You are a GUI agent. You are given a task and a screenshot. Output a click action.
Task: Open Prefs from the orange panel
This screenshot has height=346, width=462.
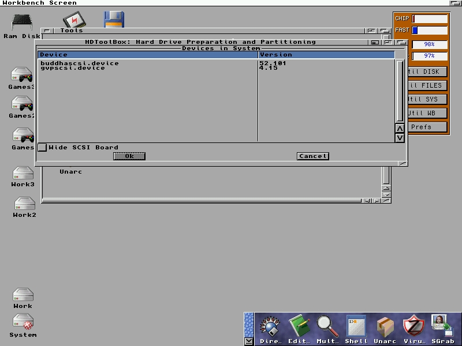pyautogui.click(x=427, y=127)
